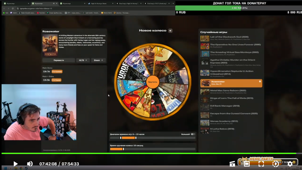Screen dimensions: 302x170
Task: Select Evil Bank Manager (2018)
Action: point(231,107)
